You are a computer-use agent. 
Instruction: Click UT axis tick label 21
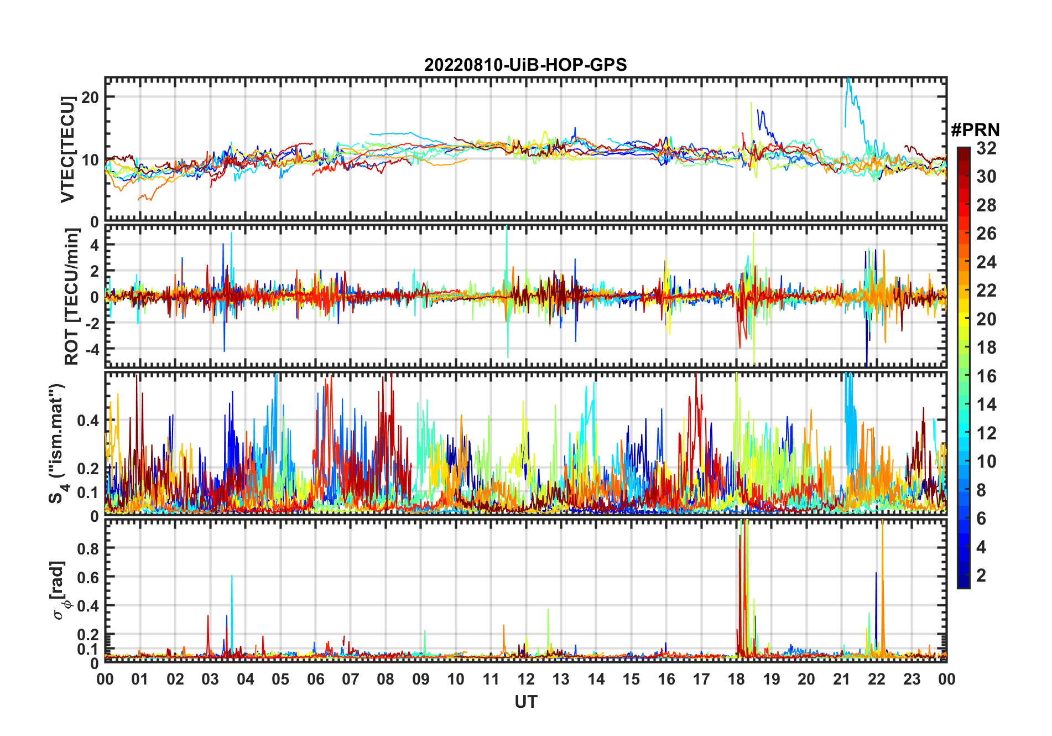[842, 679]
